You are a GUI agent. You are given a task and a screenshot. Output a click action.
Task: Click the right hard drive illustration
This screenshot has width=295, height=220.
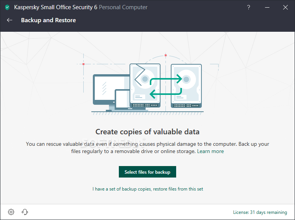tap(186, 86)
